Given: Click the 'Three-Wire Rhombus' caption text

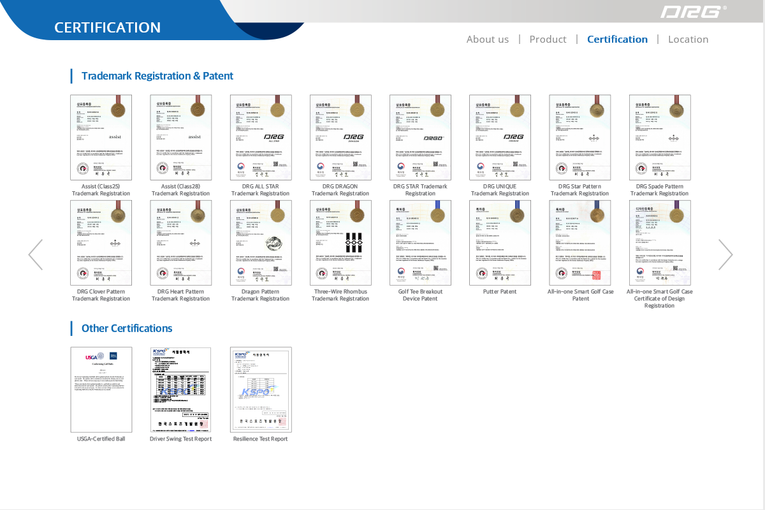Looking at the screenshot, I should click(x=340, y=291).
